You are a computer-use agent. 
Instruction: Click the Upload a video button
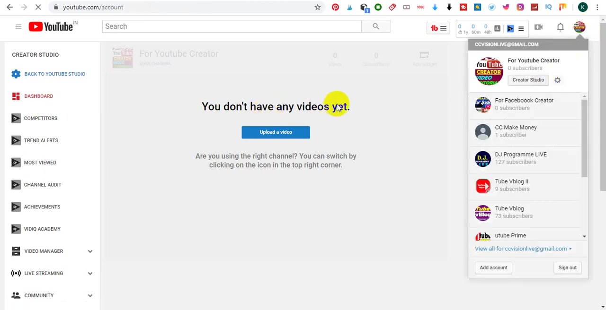point(276,132)
